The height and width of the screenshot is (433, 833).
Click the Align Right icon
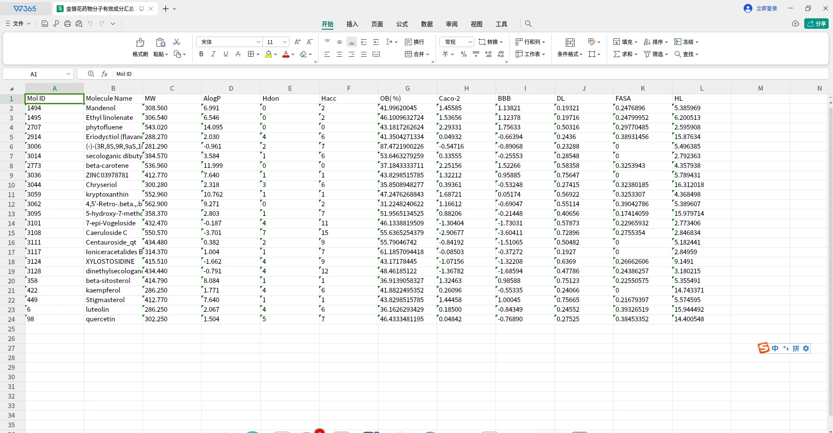coord(352,54)
